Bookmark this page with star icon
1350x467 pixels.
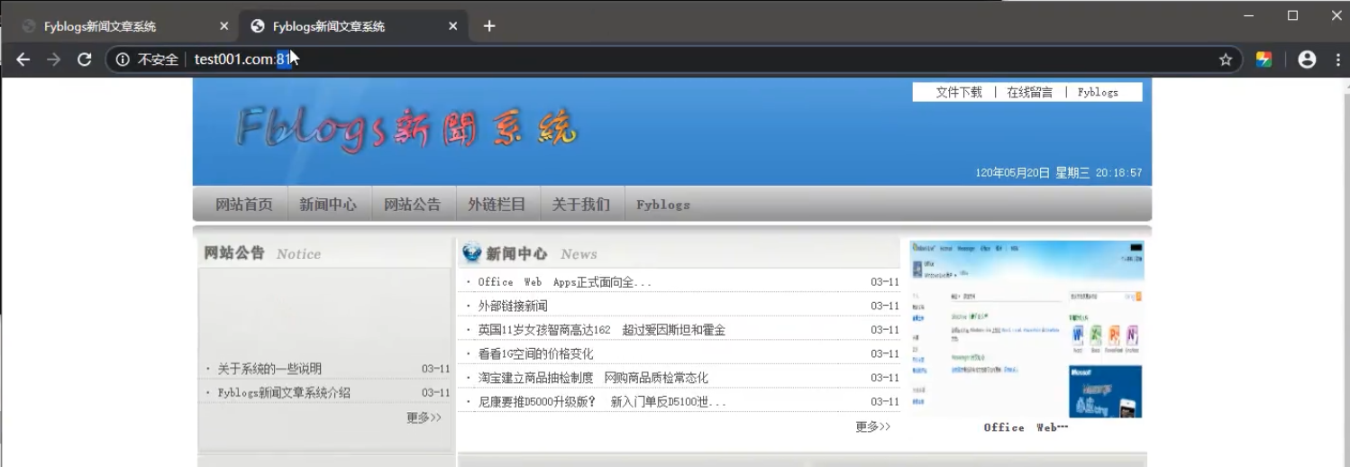coord(1225,60)
